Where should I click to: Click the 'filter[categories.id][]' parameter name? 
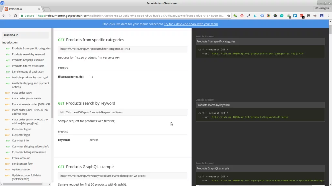71,77
